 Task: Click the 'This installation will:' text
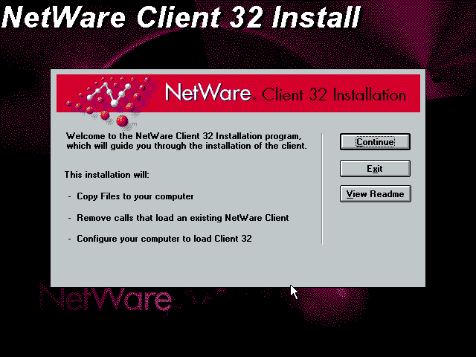(x=107, y=175)
